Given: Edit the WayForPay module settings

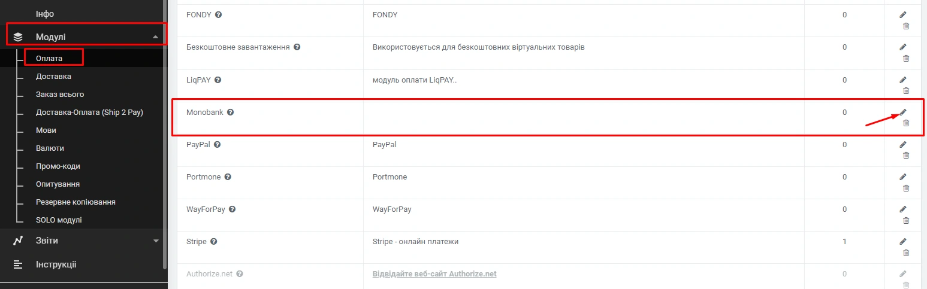Looking at the screenshot, I should click(903, 209).
